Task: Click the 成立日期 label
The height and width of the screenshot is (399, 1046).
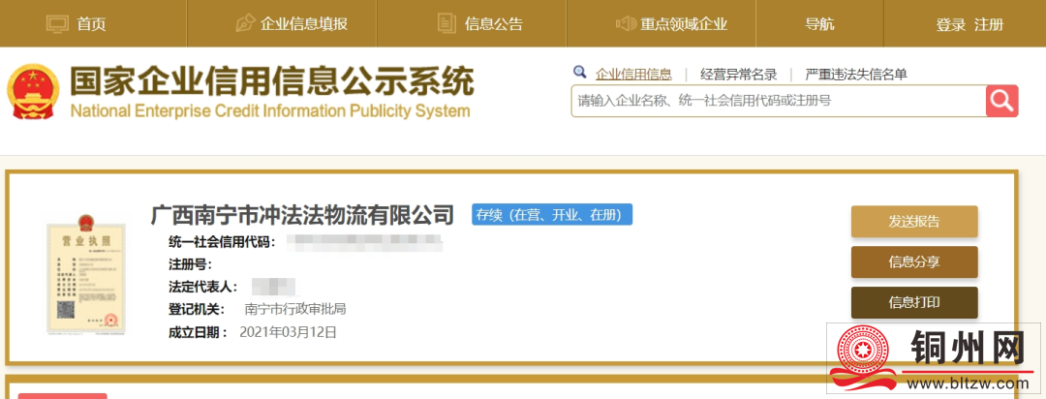Action: [199, 331]
